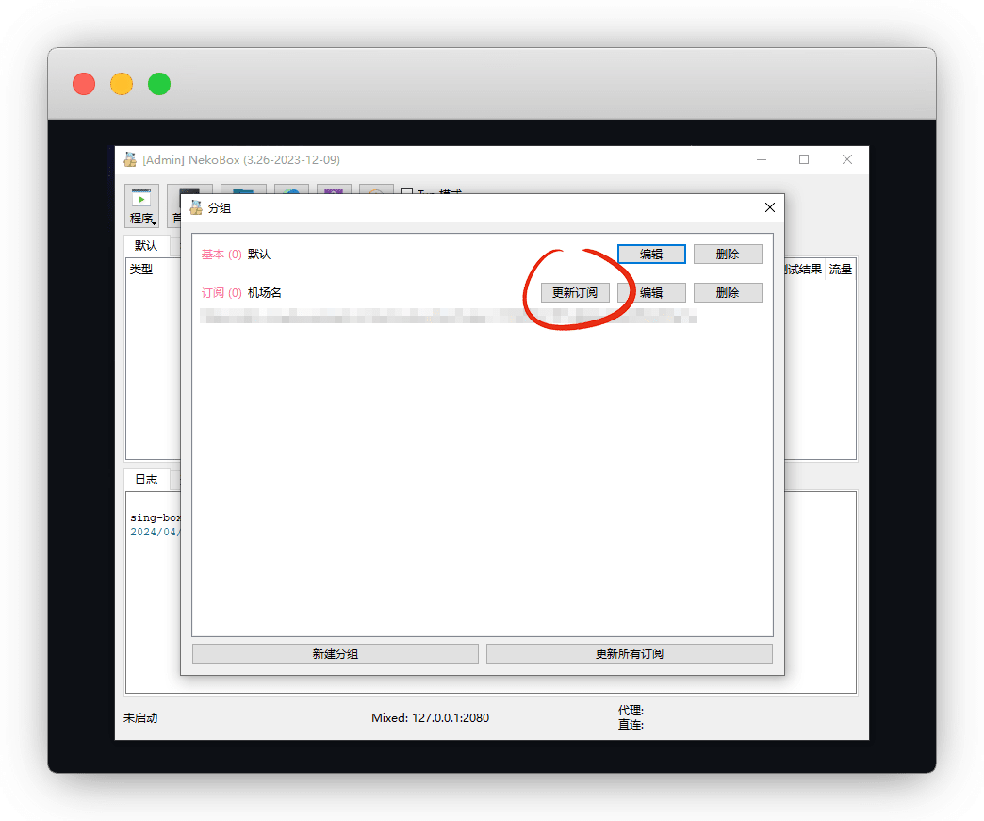Screen dimensions: 984x821
Task: Create a group with 新建分组
Action: (x=336, y=653)
